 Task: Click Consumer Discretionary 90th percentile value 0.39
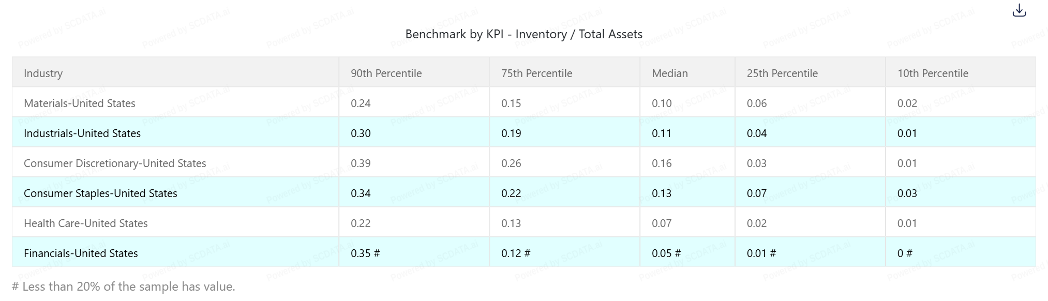[x=361, y=163]
